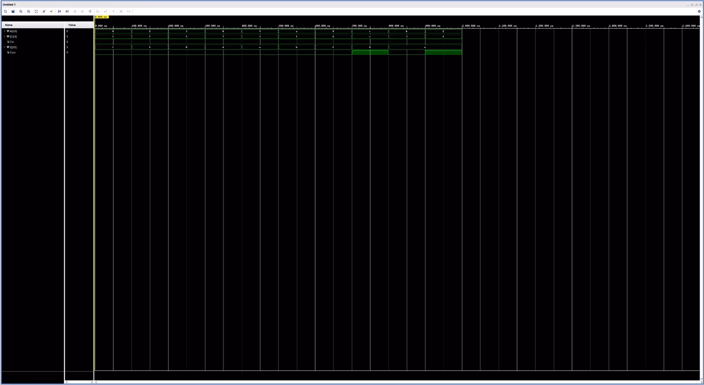Zoom out of the waveform
704x385 pixels.
click(x=29, y=11)
